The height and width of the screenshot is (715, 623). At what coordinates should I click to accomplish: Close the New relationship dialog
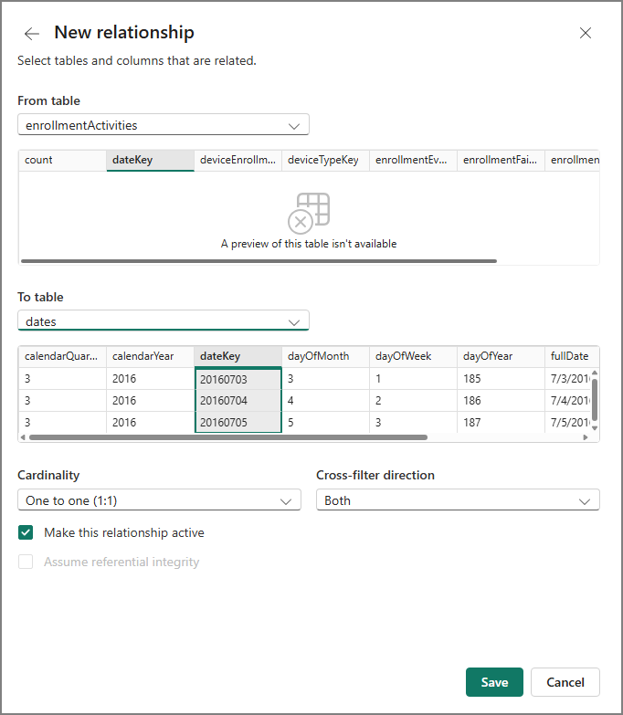pos(586,33)
